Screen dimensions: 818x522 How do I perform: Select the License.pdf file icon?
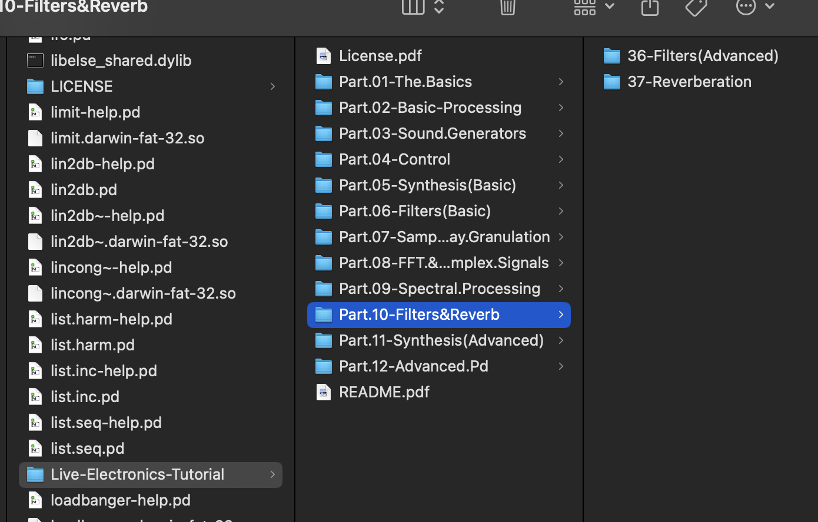(x=324, y=56)
